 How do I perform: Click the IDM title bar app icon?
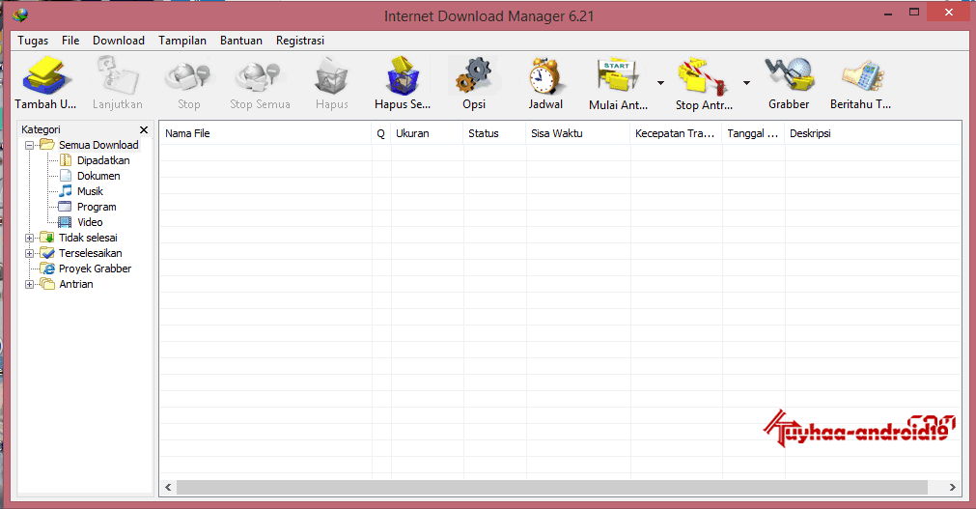click(20, 14)
